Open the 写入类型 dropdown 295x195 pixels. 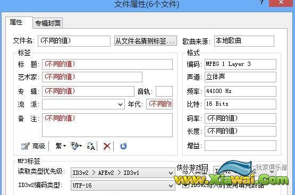pos(245,171)
